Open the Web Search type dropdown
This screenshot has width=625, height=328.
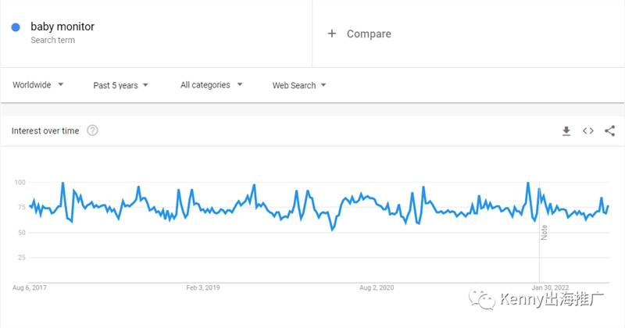coord(299,85)
